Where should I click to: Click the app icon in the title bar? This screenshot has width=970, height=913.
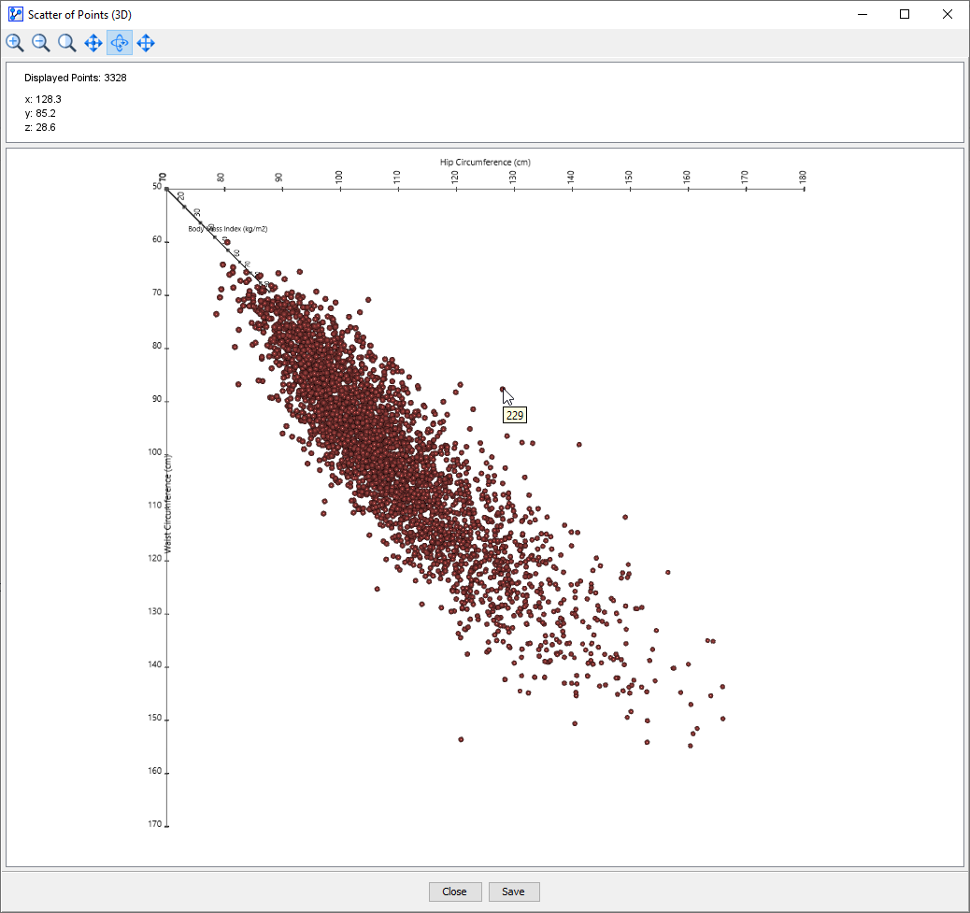[x=15, y=14]
